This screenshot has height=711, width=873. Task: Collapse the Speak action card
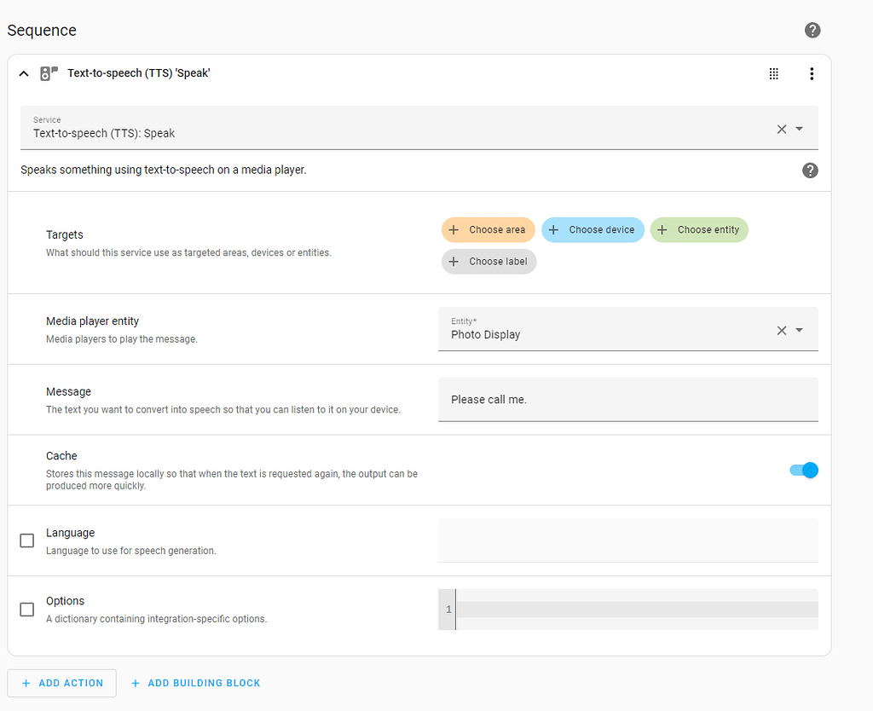pyautogui.click(x=24, y=72)
